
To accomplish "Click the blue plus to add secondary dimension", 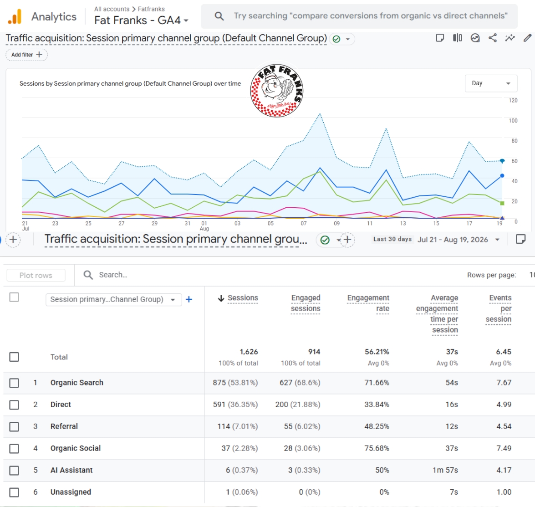I will (x=189, y=299).
